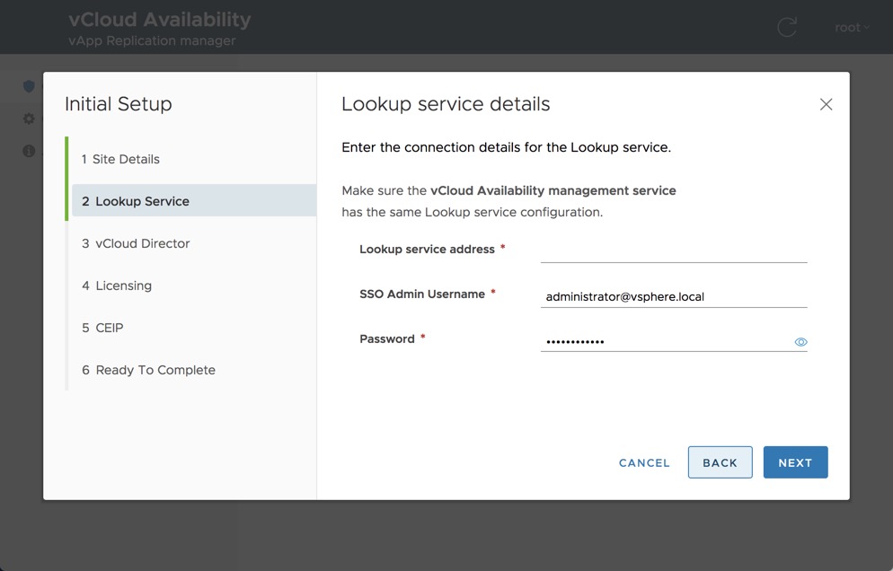Click the shield icon in sidebar

point(29,86)
